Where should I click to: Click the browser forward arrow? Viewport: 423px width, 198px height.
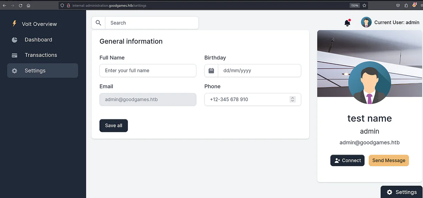coord(13,5)
